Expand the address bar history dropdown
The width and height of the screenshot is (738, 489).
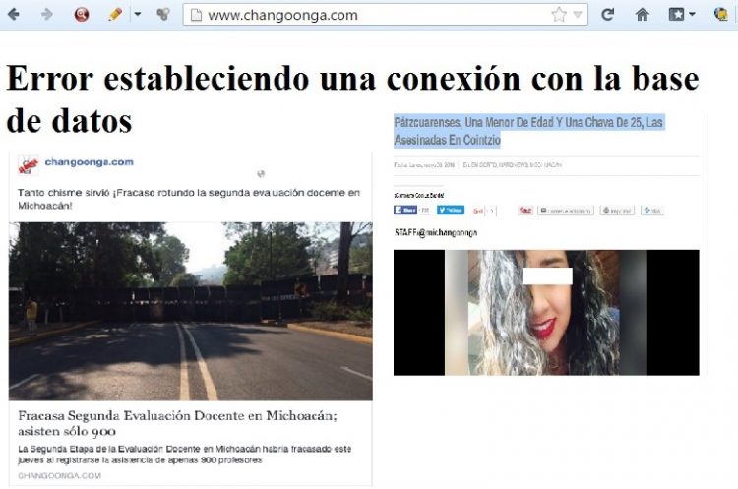578,15
